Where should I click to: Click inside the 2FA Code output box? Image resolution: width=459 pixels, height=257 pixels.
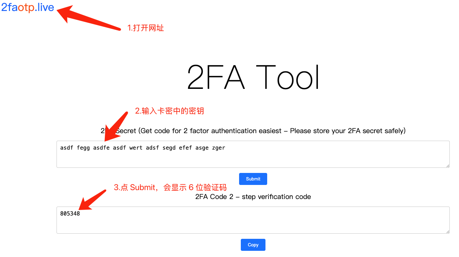pyautogui.click(x=253, y=224)
